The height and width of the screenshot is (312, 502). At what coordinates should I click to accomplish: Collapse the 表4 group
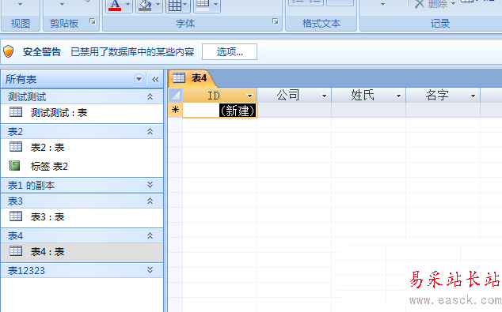click(x=150, y=235)
